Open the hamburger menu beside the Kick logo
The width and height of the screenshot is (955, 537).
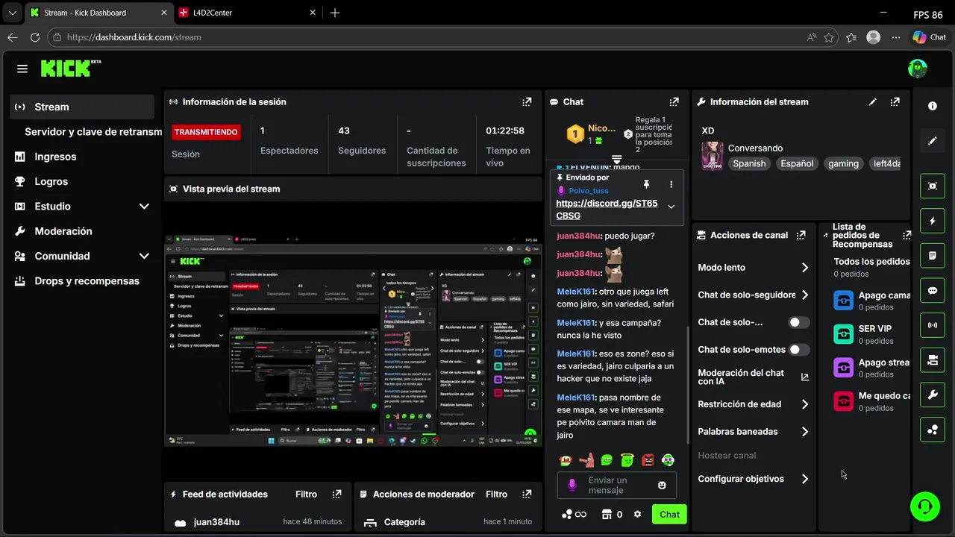point(22,69)
